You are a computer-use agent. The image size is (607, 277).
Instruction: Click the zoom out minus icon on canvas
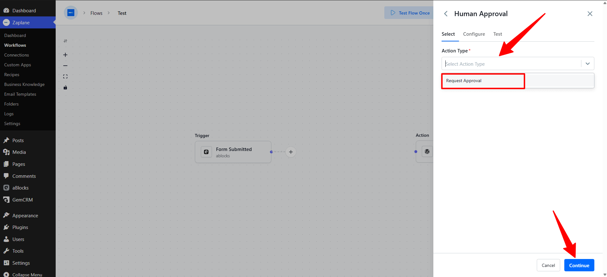pyautogui.click(x=65, y=66)
